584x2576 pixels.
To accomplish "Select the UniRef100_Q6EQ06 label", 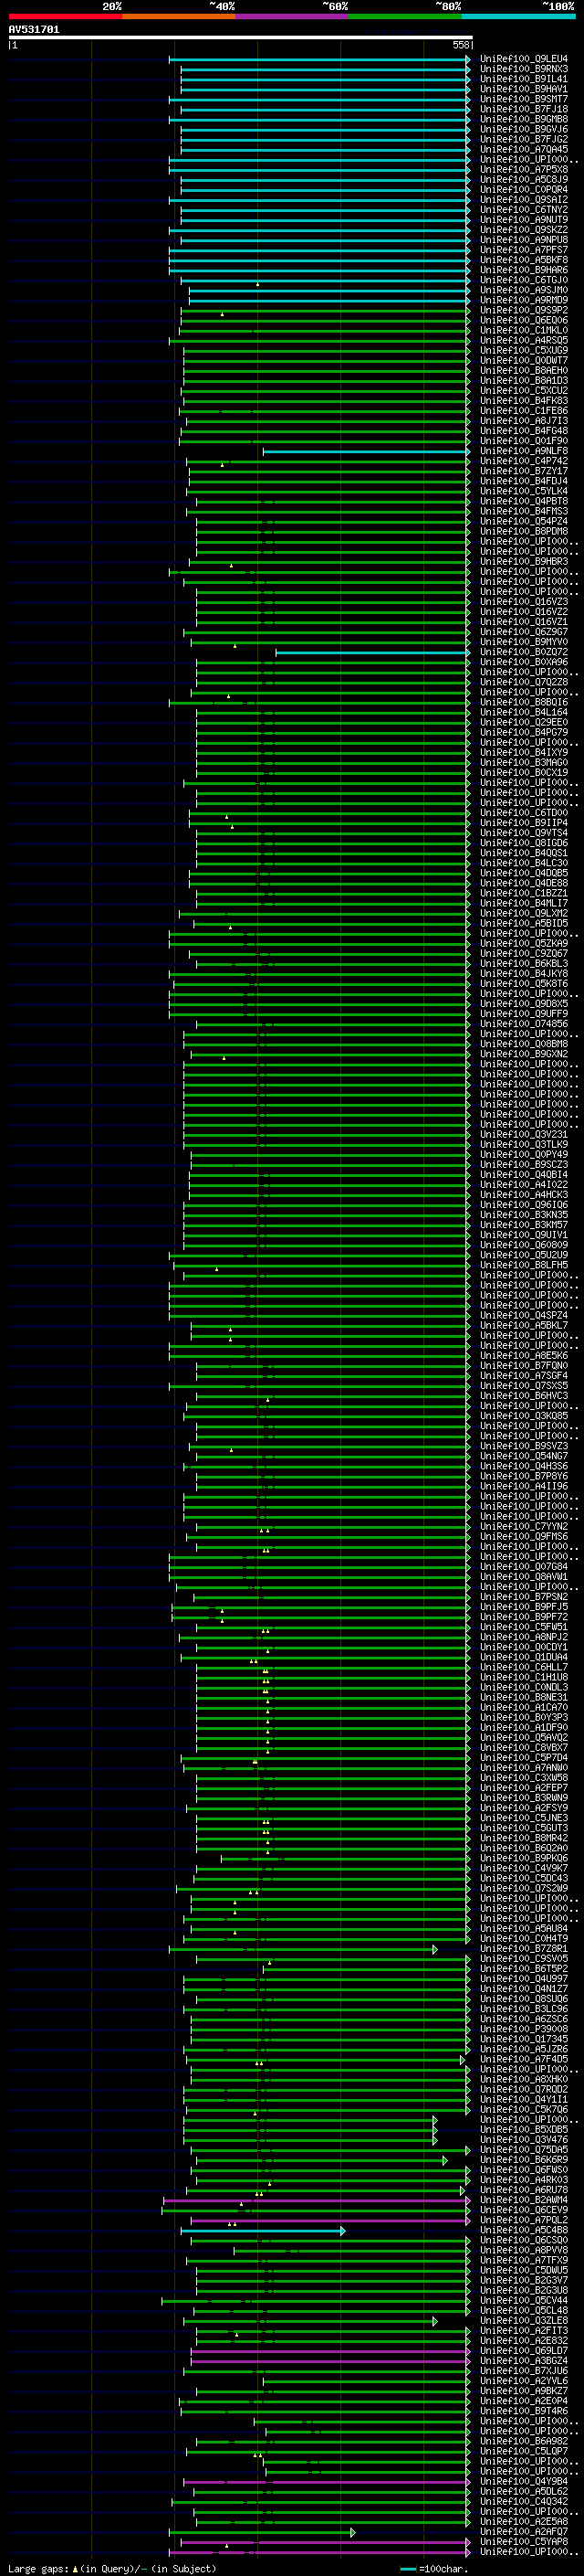I will tap(524, 320).
